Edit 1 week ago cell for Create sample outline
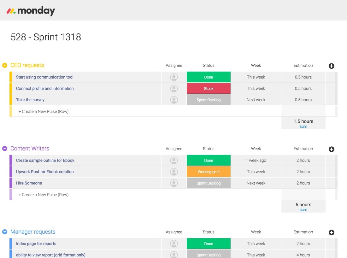Image resolution: width=347 pixels, height=258 pixels. (x=256, y=161)
